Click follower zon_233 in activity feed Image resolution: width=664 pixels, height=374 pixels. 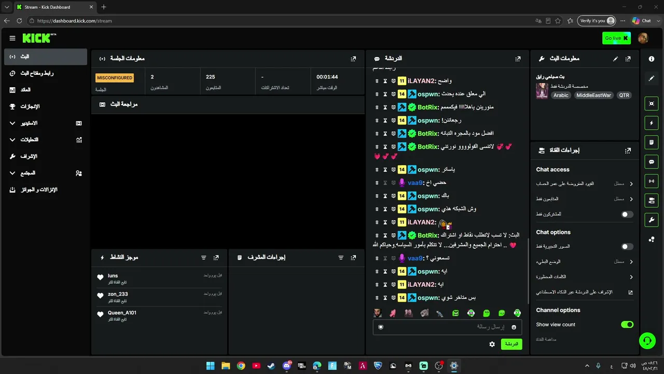[x=118, y=294]
